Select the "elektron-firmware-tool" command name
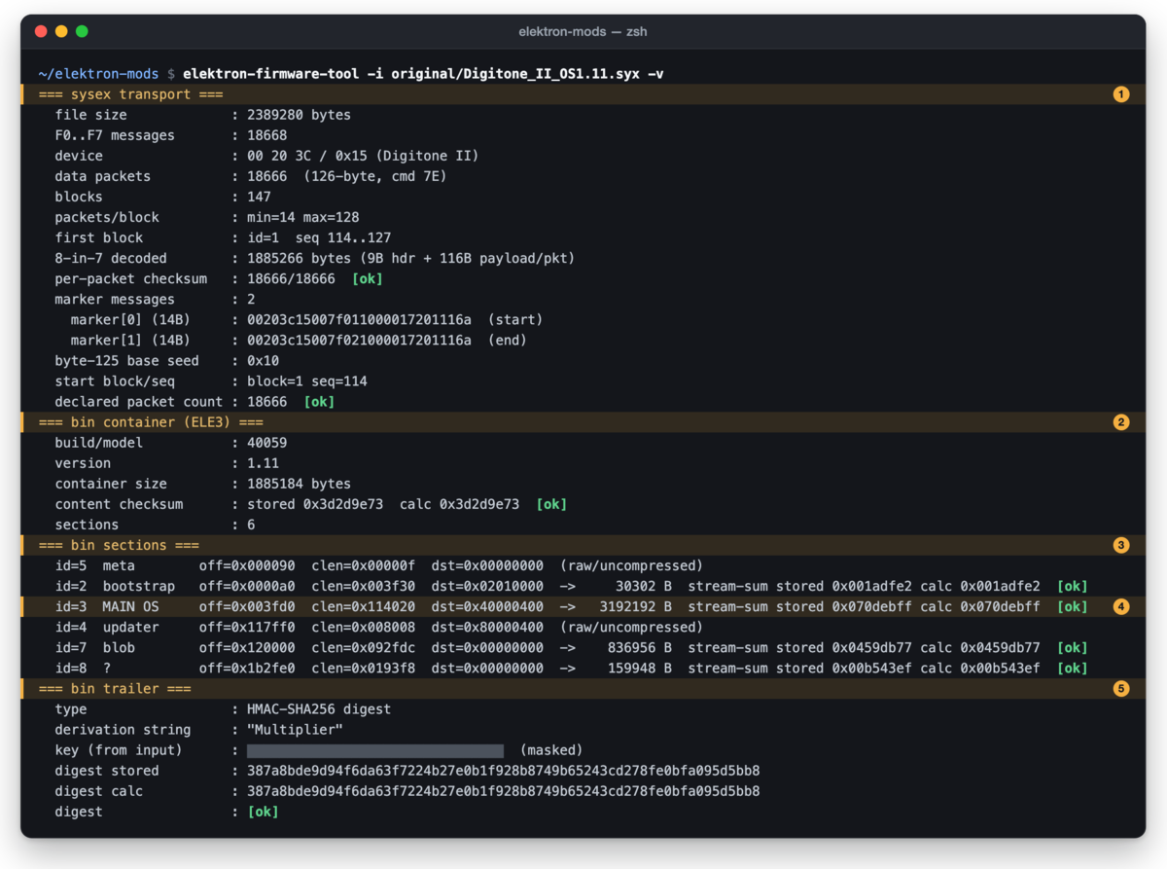Image resolution: width=1167 pixels, height=869 pixels. click(x=271, y=74)
